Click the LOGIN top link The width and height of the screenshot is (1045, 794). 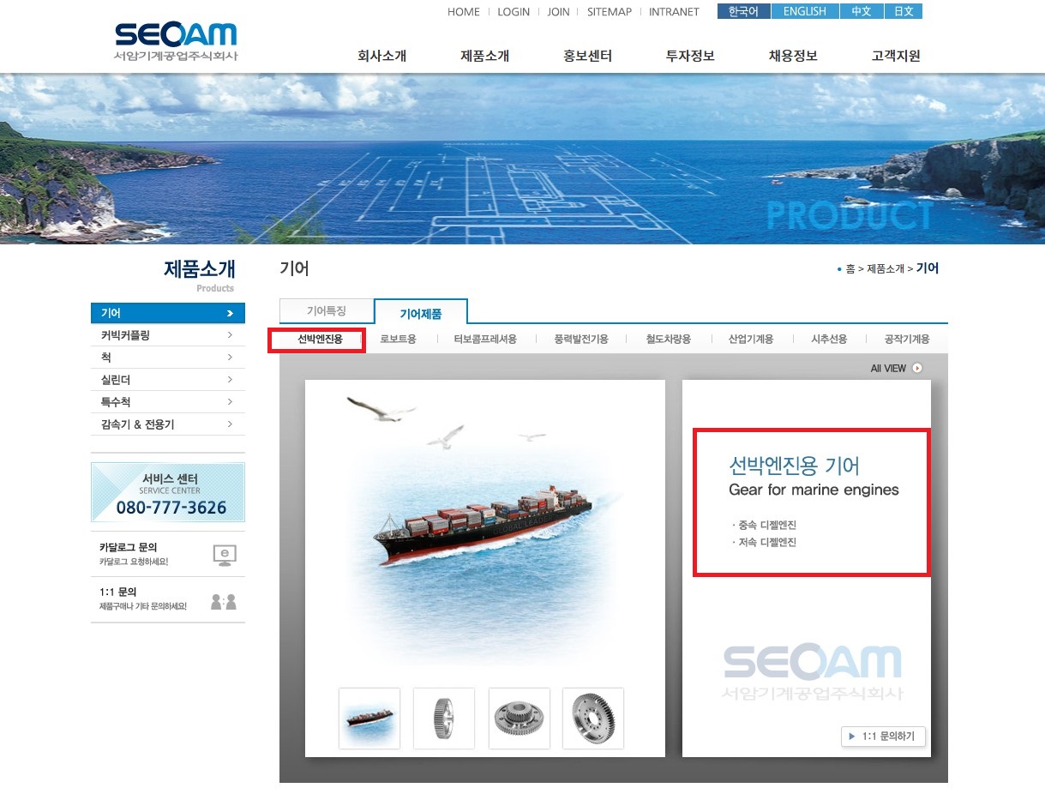pos(513,12)
